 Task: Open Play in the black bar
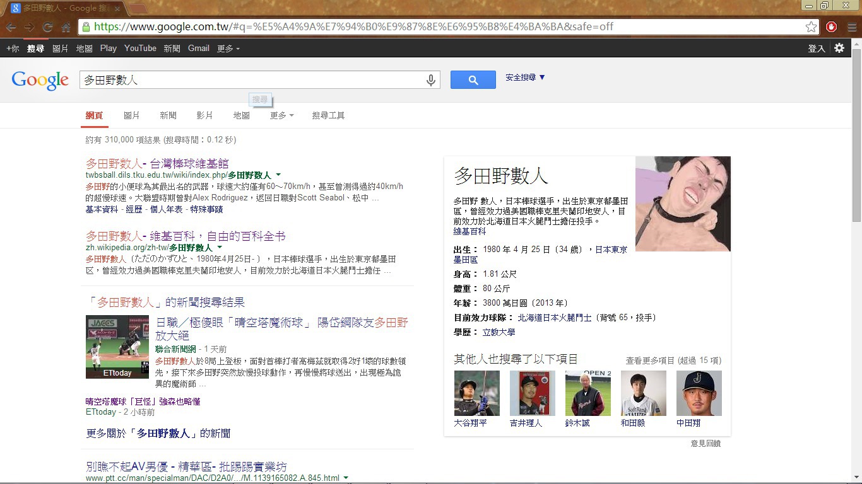pos(109,49)
